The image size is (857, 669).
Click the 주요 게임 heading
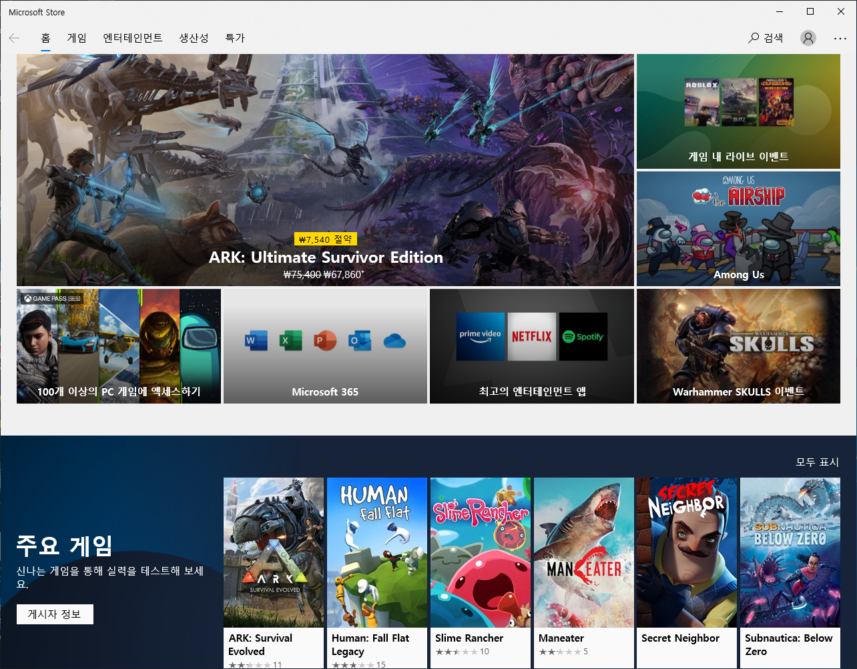pos(64,546)
